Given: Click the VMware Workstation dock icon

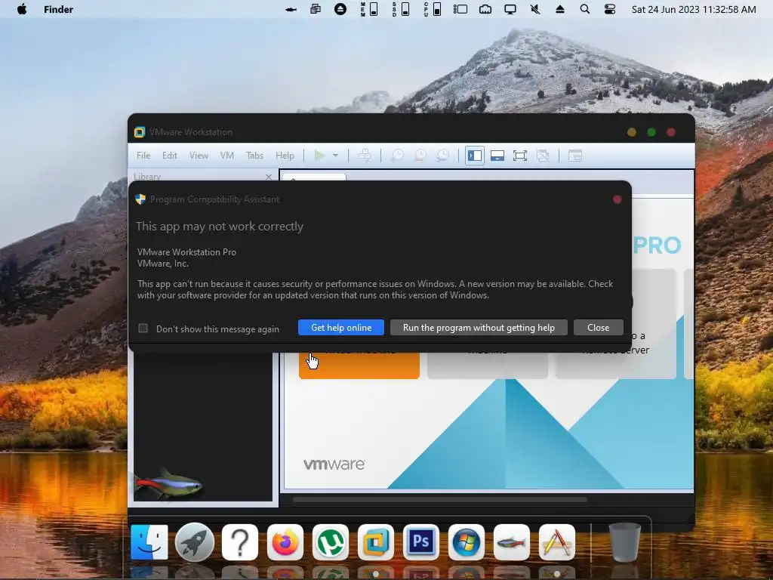Looking at the screenshot, I should 376,542.
